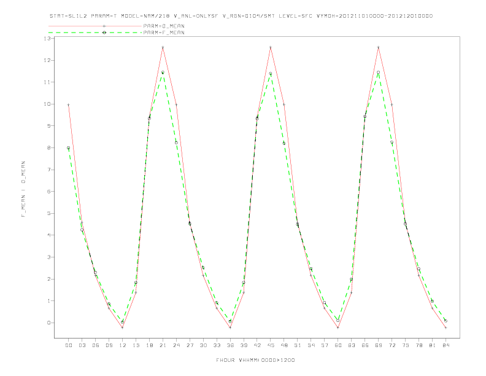Click the y-axis tick label 13
The image size is (486, 376).
(x=47, y=39)
